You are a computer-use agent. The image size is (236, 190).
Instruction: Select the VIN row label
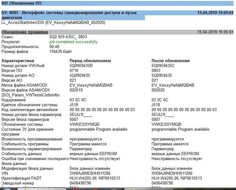point(5,173)
